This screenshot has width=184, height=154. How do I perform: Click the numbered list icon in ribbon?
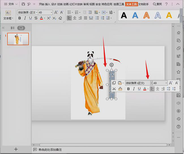77,12
